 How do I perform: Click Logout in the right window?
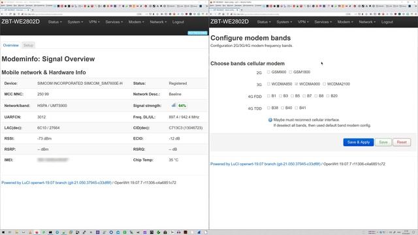(x=387, y=22)
